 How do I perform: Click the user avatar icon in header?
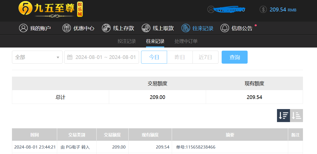(x=211, y=10)
